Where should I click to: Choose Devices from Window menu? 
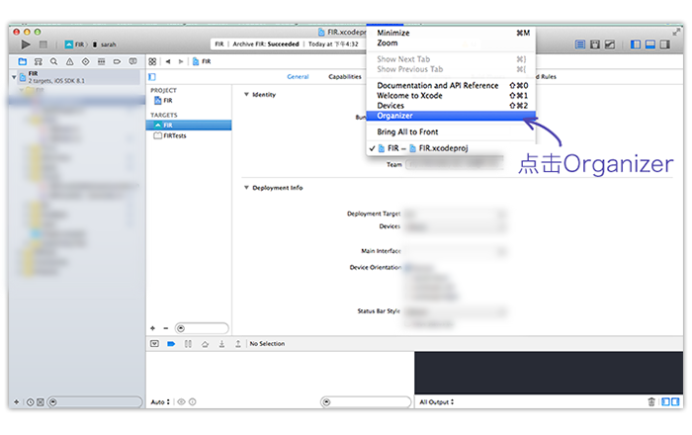pos(451,106)
